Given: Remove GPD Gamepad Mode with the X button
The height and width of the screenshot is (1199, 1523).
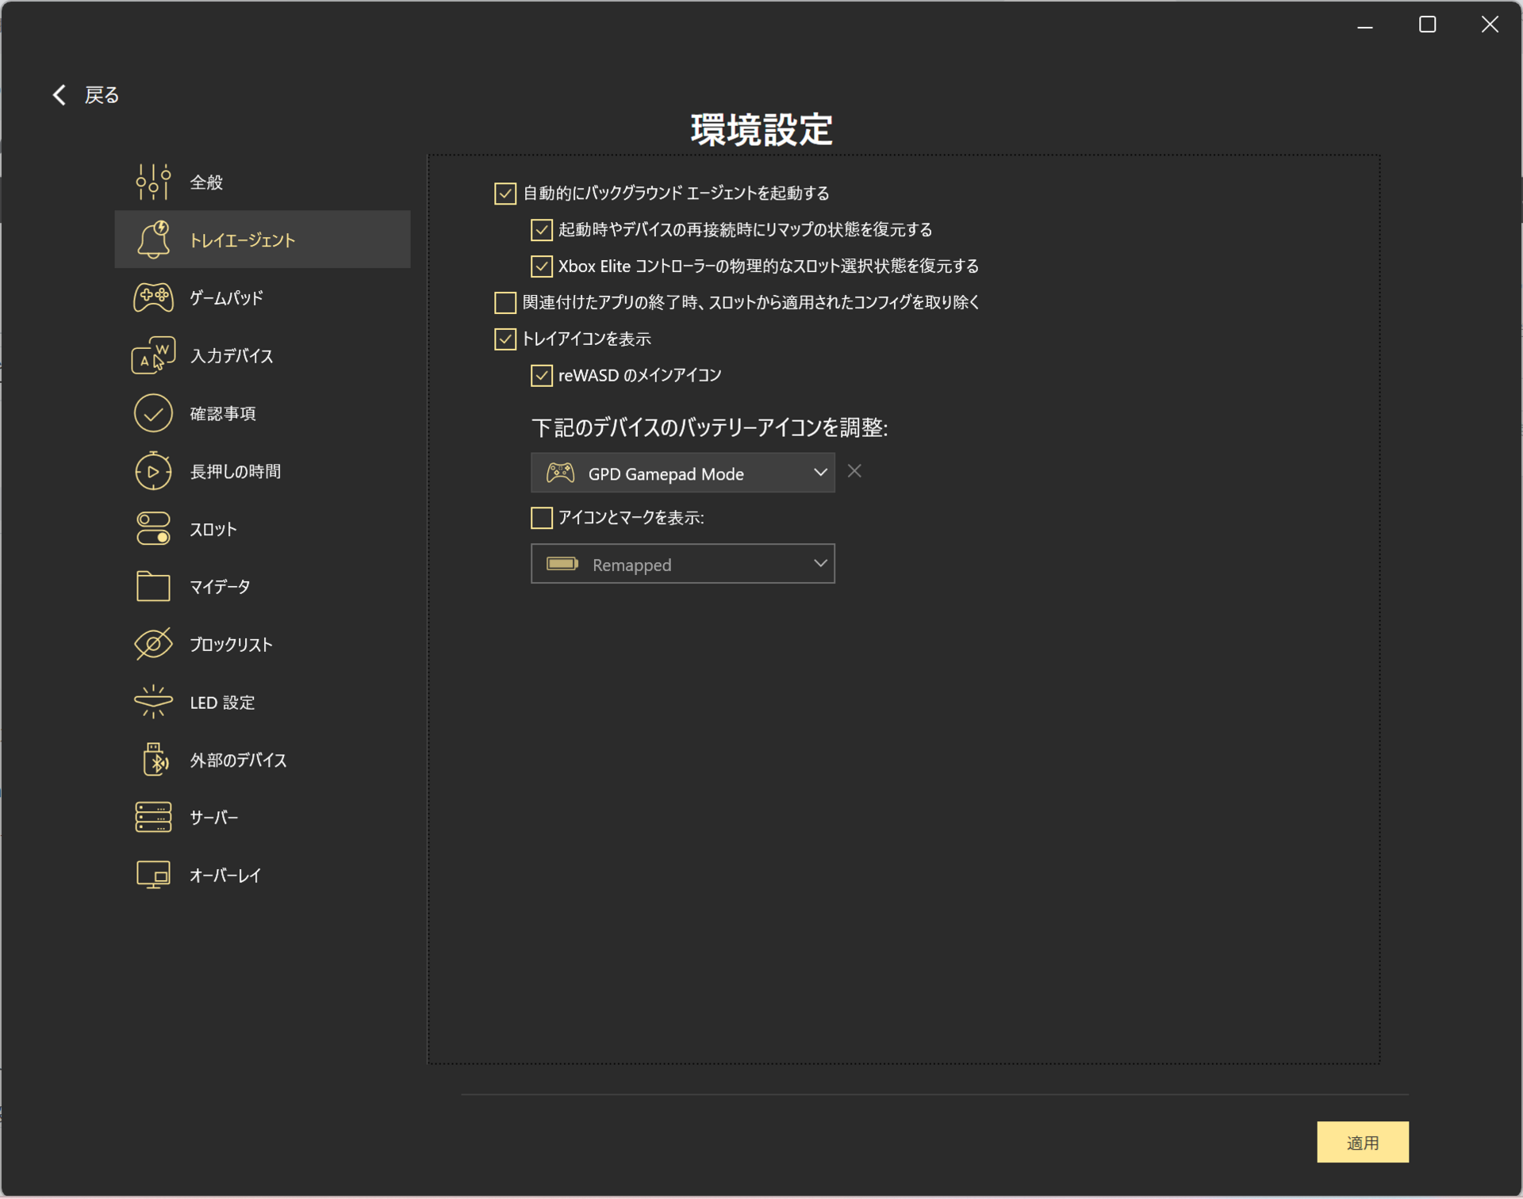Looking at the screenshot, I should pyautogui.click(x=854, y=471).
